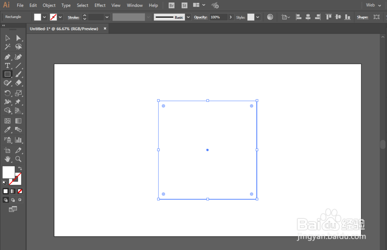Select the Slice tool
This screenshot has width=387, height=250.
click(18, 150)
